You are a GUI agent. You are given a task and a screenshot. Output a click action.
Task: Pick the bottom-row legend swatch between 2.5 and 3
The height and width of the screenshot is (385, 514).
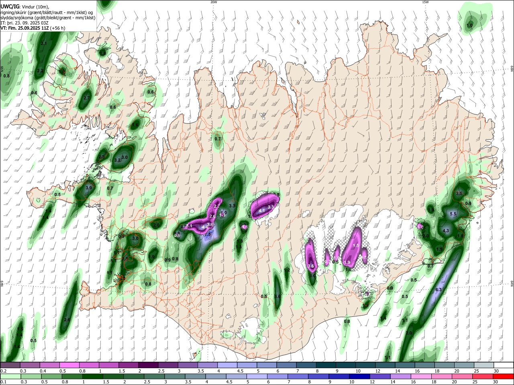click(154, 376)
